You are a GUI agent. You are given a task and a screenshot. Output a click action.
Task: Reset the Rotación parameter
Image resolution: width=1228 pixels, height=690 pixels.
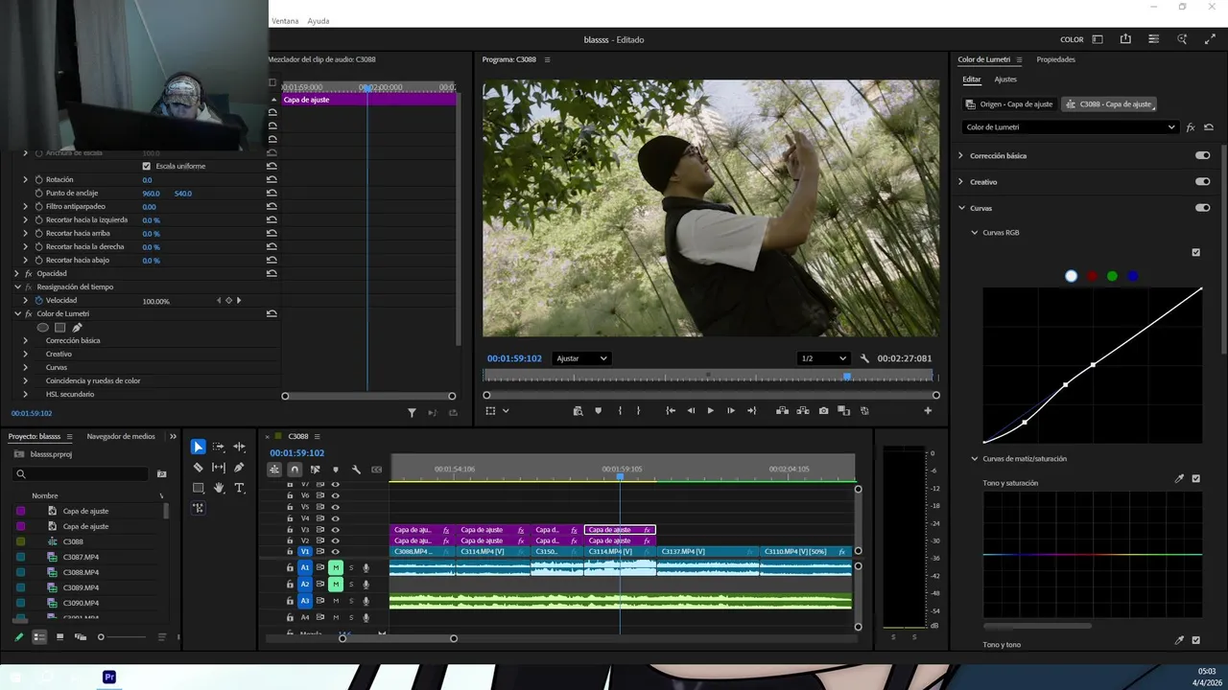(x=272, y=179)
